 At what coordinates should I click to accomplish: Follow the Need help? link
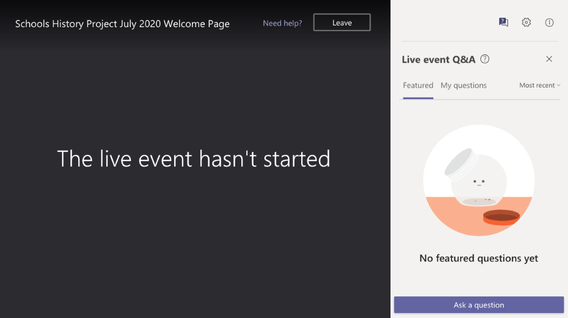tap(282, 23)
